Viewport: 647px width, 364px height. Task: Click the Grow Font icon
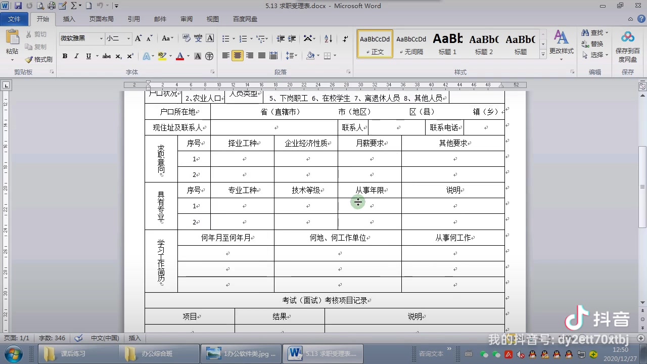point(138,38)
